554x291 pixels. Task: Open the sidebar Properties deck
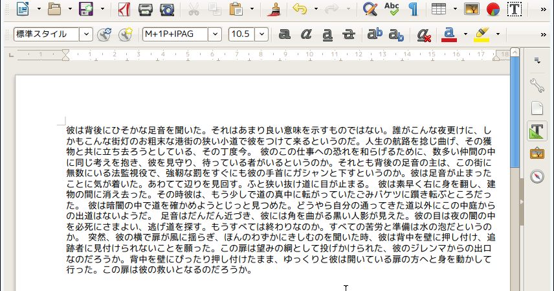click(x=537, y=85)
